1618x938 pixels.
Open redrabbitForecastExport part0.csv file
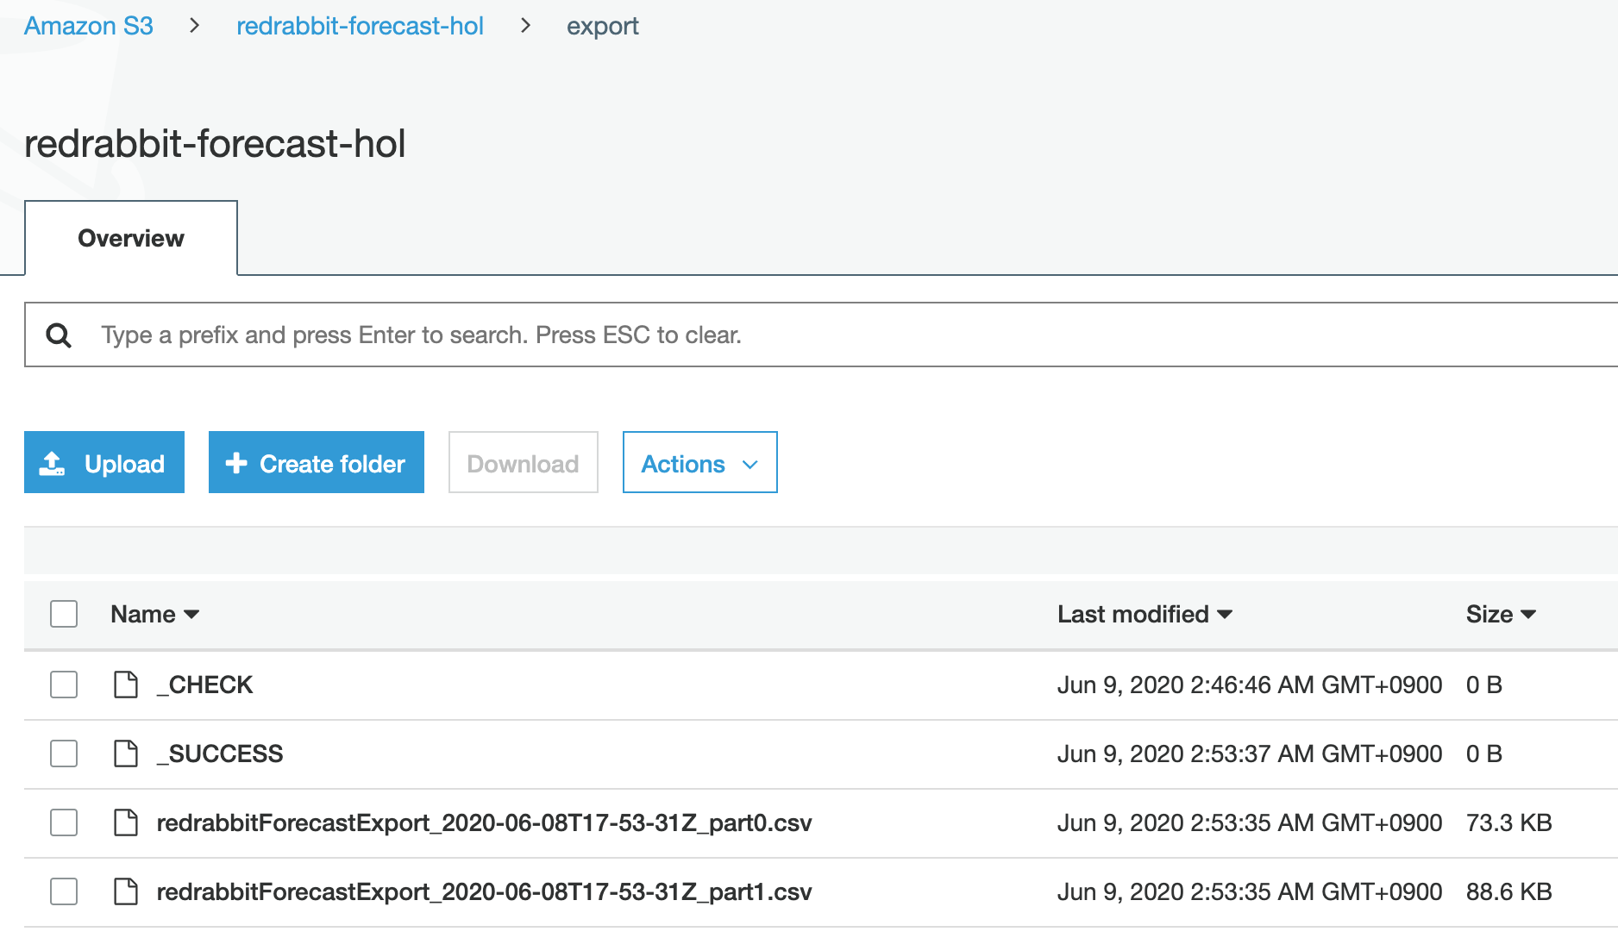click(x=485, y=822)
